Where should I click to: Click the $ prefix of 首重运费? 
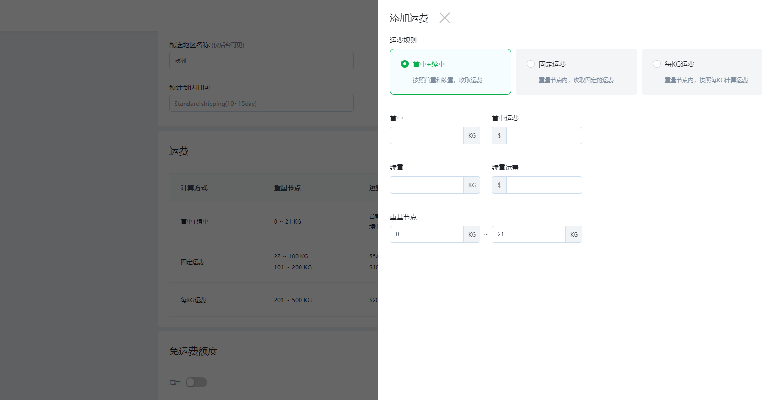pyautogui.click(x=499, y=135)
